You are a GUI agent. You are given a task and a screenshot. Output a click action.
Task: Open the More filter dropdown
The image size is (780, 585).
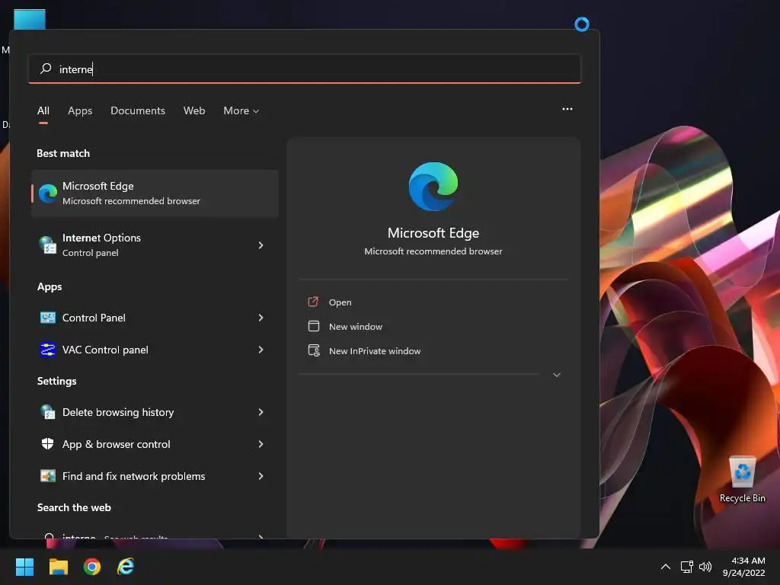click(x=241, y=110)
